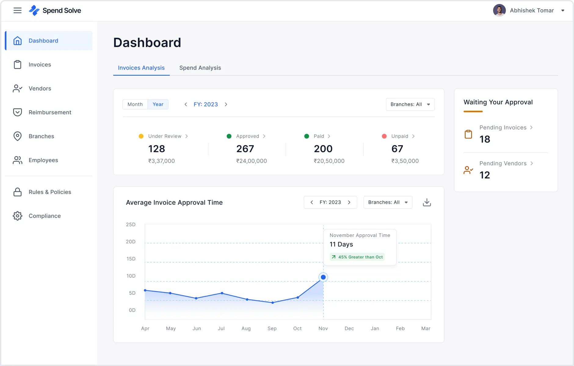Viewport: 574px width, 366px height.
Task: Download the approval time chart
Action: pyautogui.click(x=427, y=202)
